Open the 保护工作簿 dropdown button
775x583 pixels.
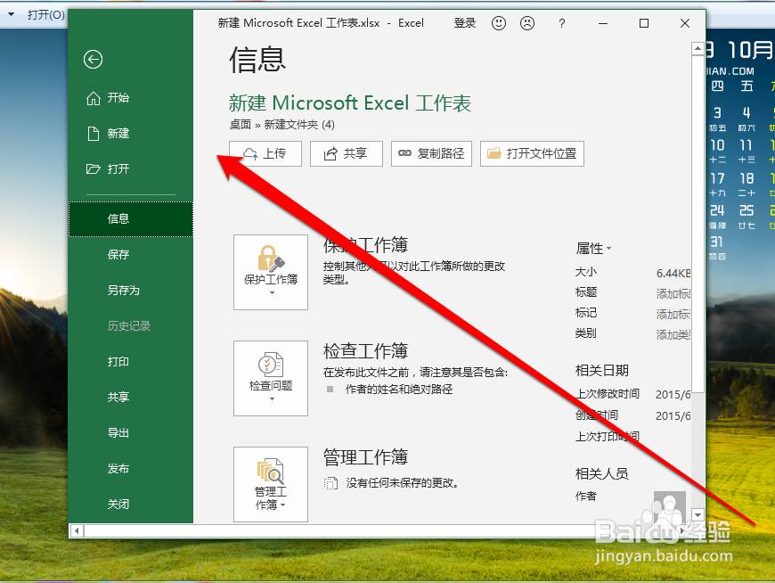coord(271,272)
